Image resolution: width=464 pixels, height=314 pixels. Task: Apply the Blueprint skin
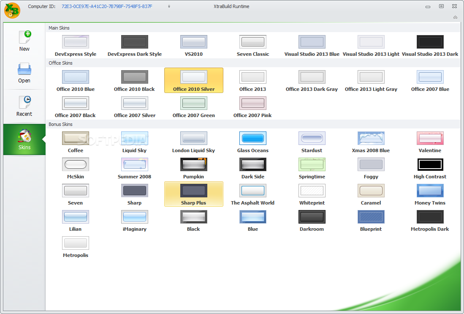click(x=371, y=221)
